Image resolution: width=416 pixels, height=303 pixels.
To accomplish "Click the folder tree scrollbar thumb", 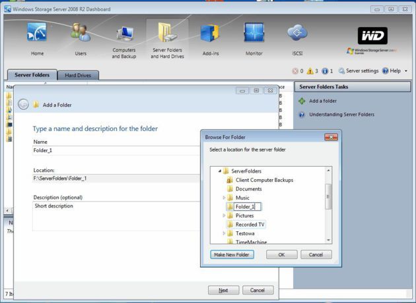I will click(x=328, y=196).
